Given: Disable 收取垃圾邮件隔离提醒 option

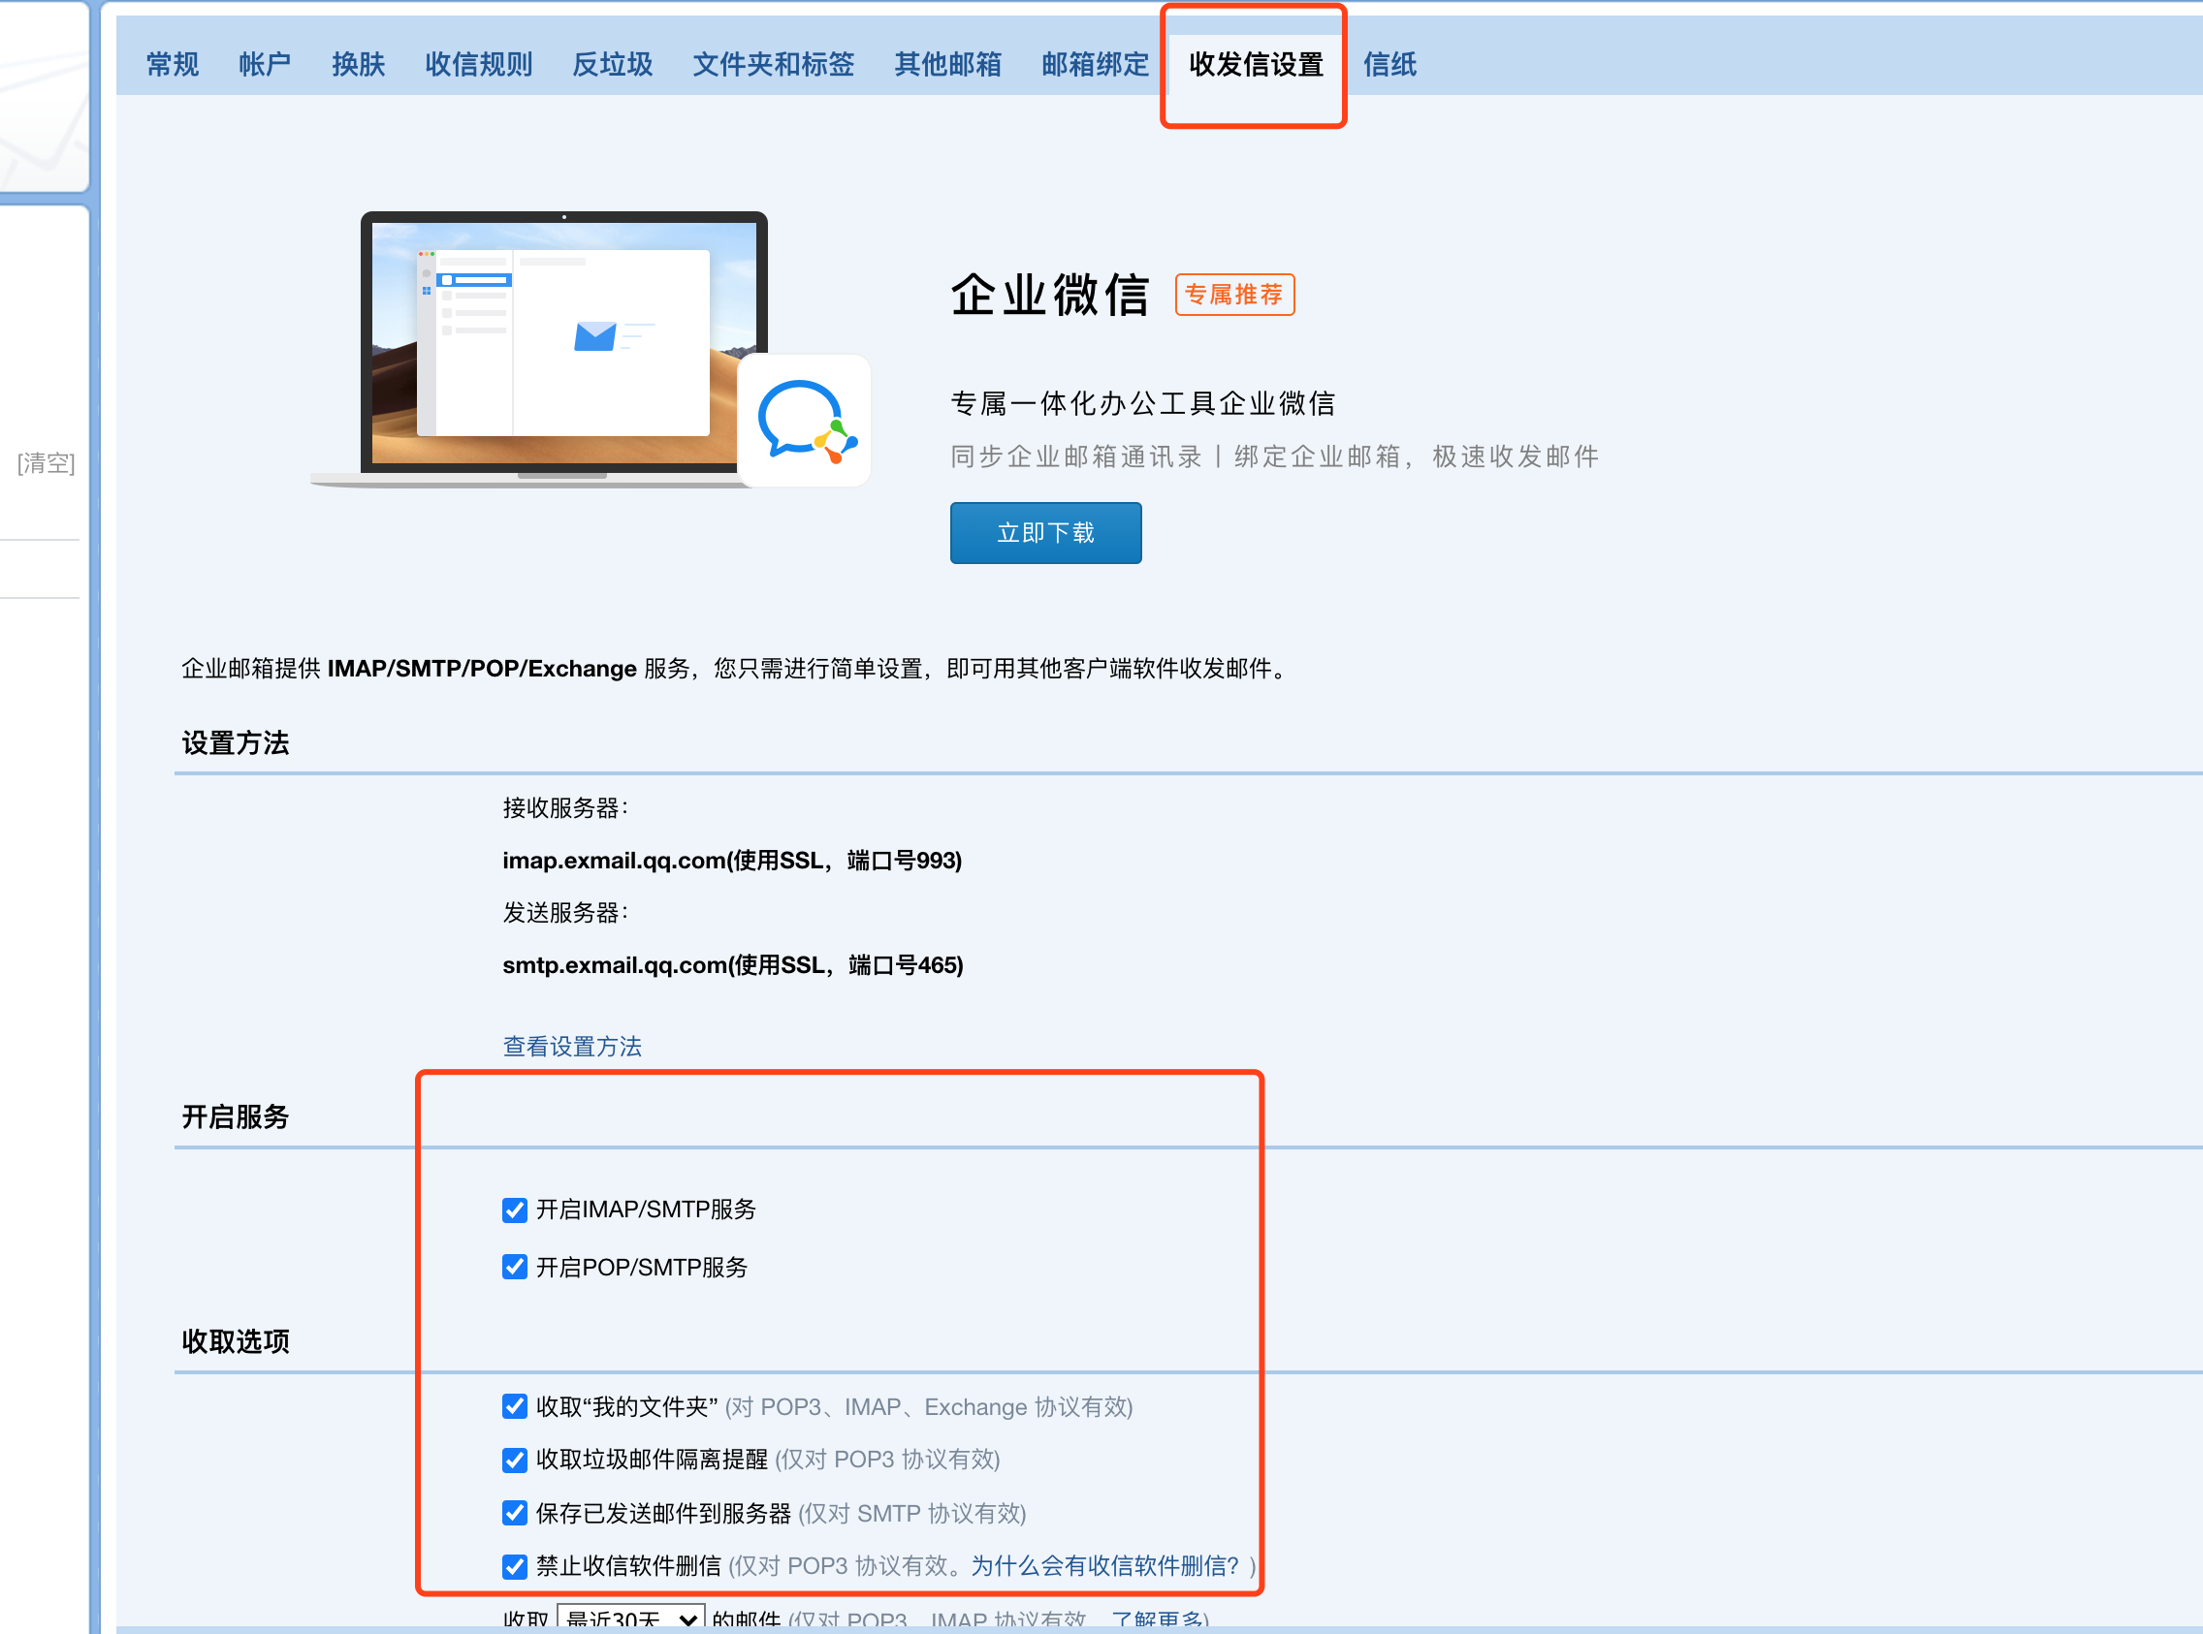Looking at the screenshot, I should tap(515, 1460).
